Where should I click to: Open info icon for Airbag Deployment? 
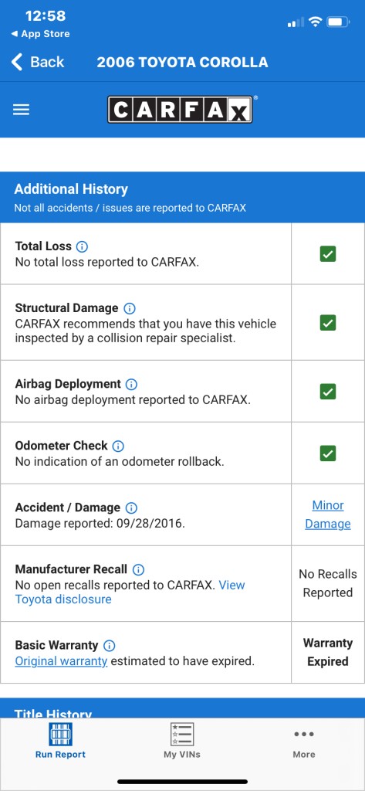click(131, 385)
